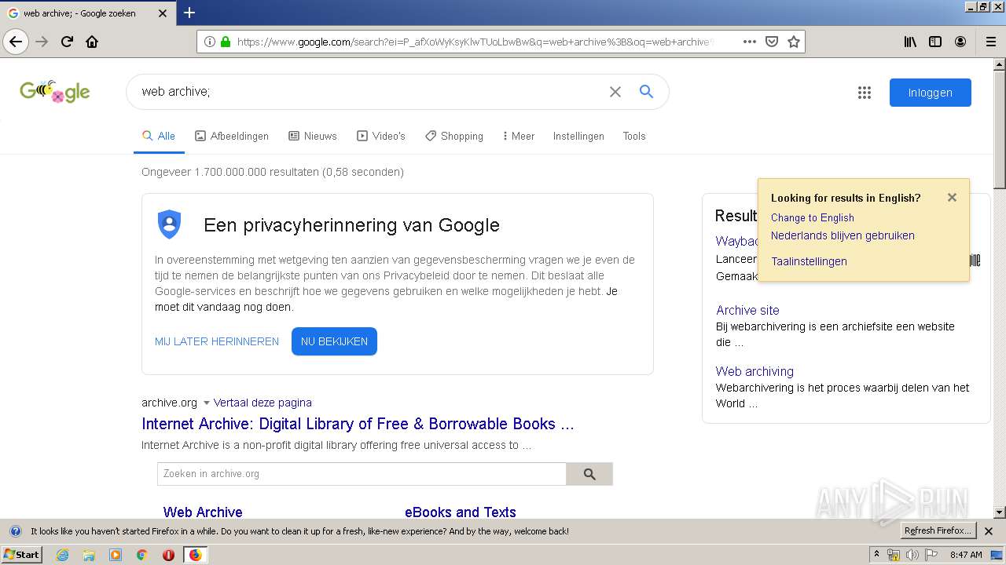Switch to the Nieuws tab
The width and height of the screenshot is (1006, 565).
click(x=313, y=136)
